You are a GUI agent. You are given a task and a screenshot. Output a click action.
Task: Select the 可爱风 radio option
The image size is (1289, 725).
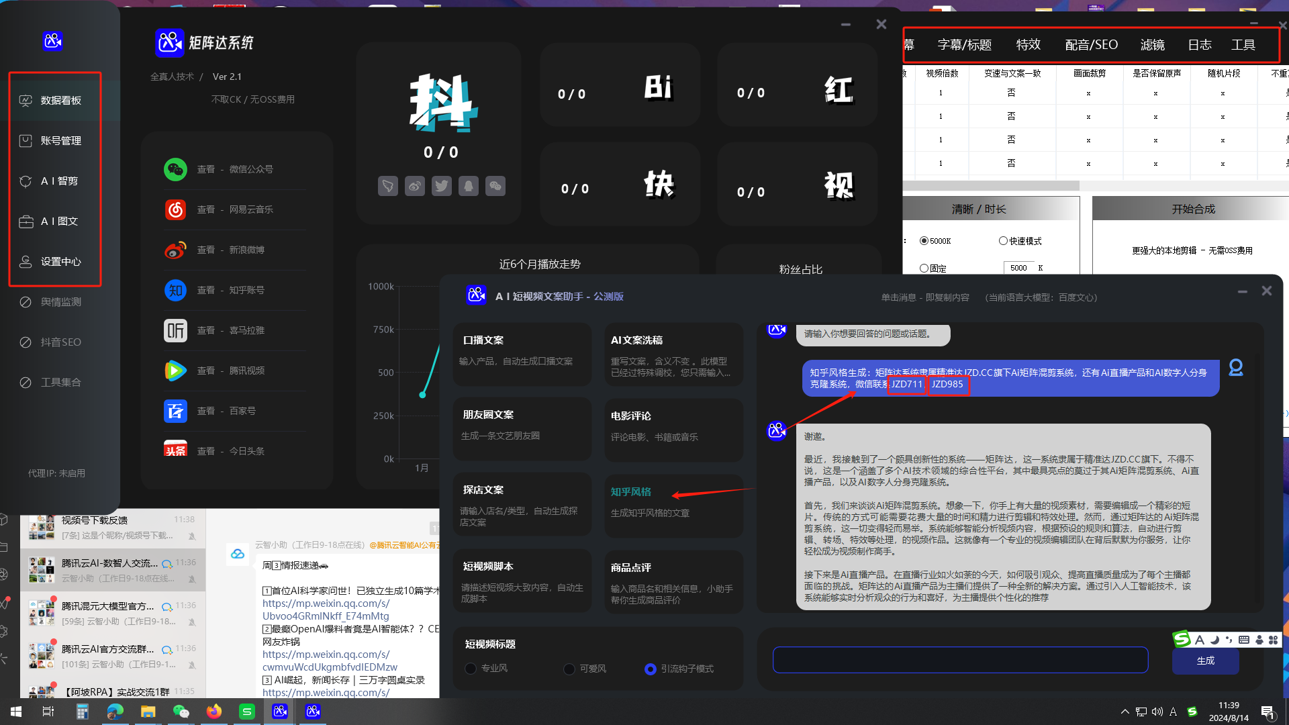[569, 669]
